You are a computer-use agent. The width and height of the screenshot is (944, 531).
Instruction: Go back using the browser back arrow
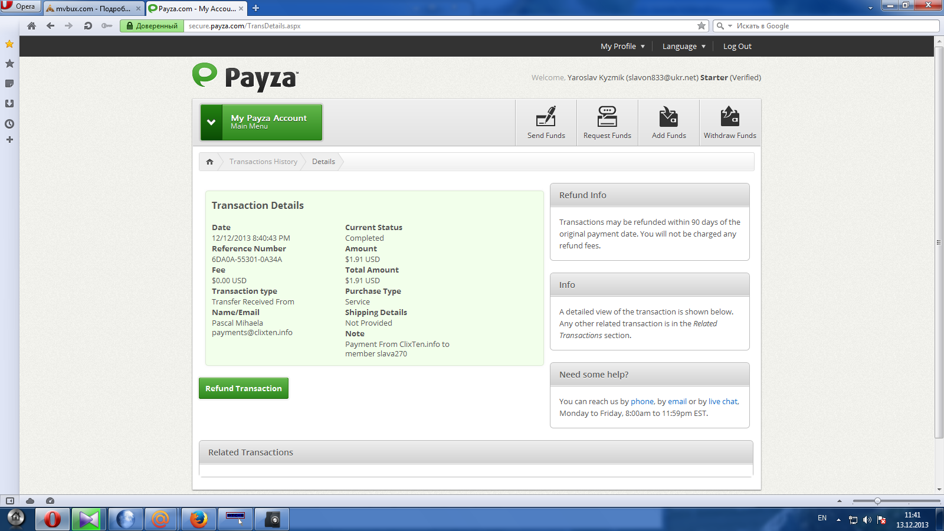click(50, 26)
